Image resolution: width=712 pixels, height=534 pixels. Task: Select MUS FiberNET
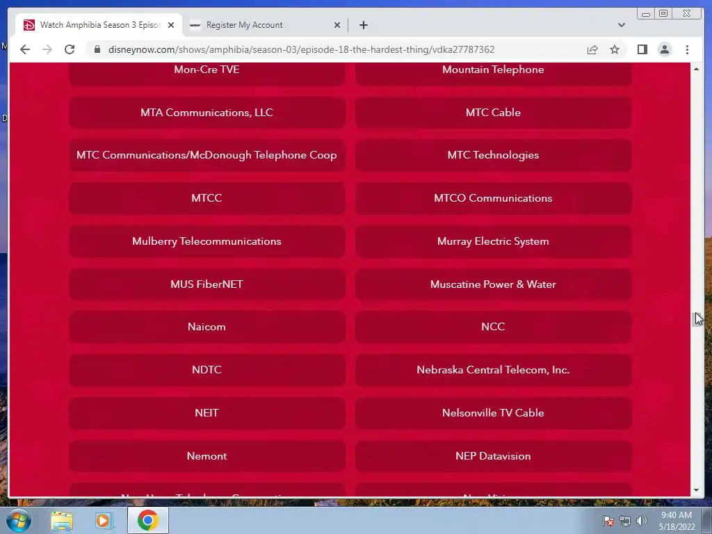click(x=207, y=284)
